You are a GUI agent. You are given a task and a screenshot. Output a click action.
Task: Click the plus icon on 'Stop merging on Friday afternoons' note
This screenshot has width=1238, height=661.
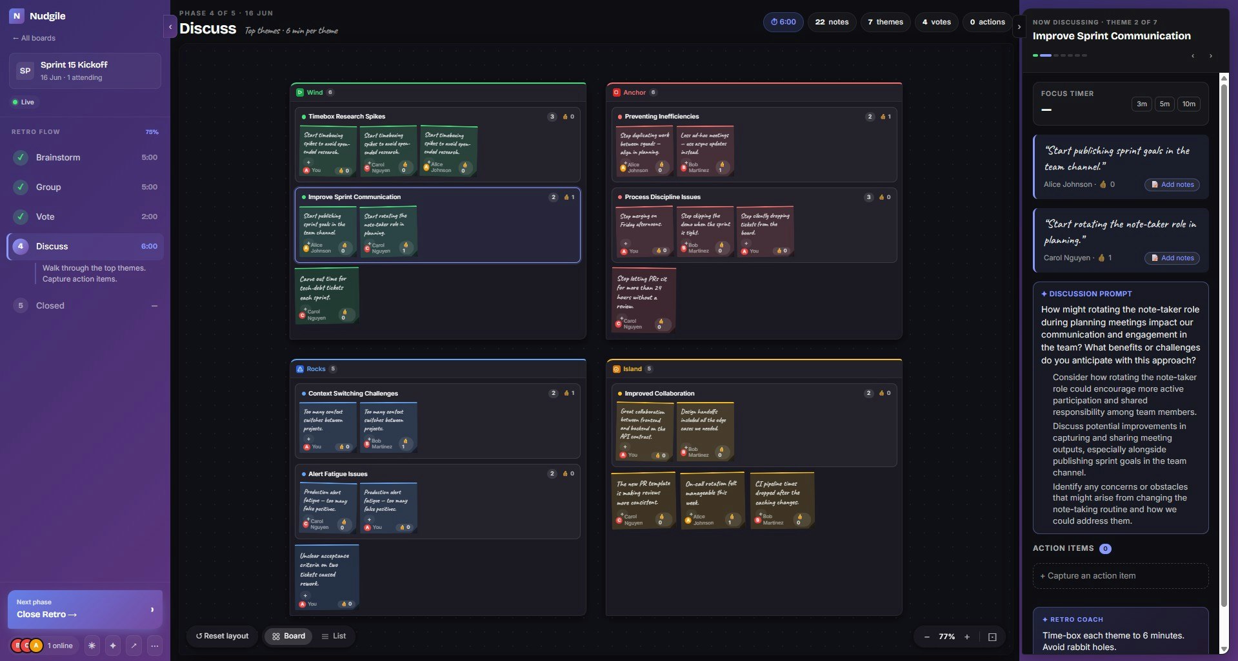pyautogui.click(x=625, y=244)
